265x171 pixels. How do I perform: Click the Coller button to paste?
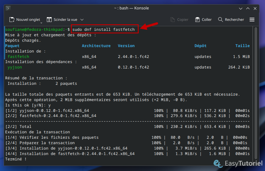203,20
